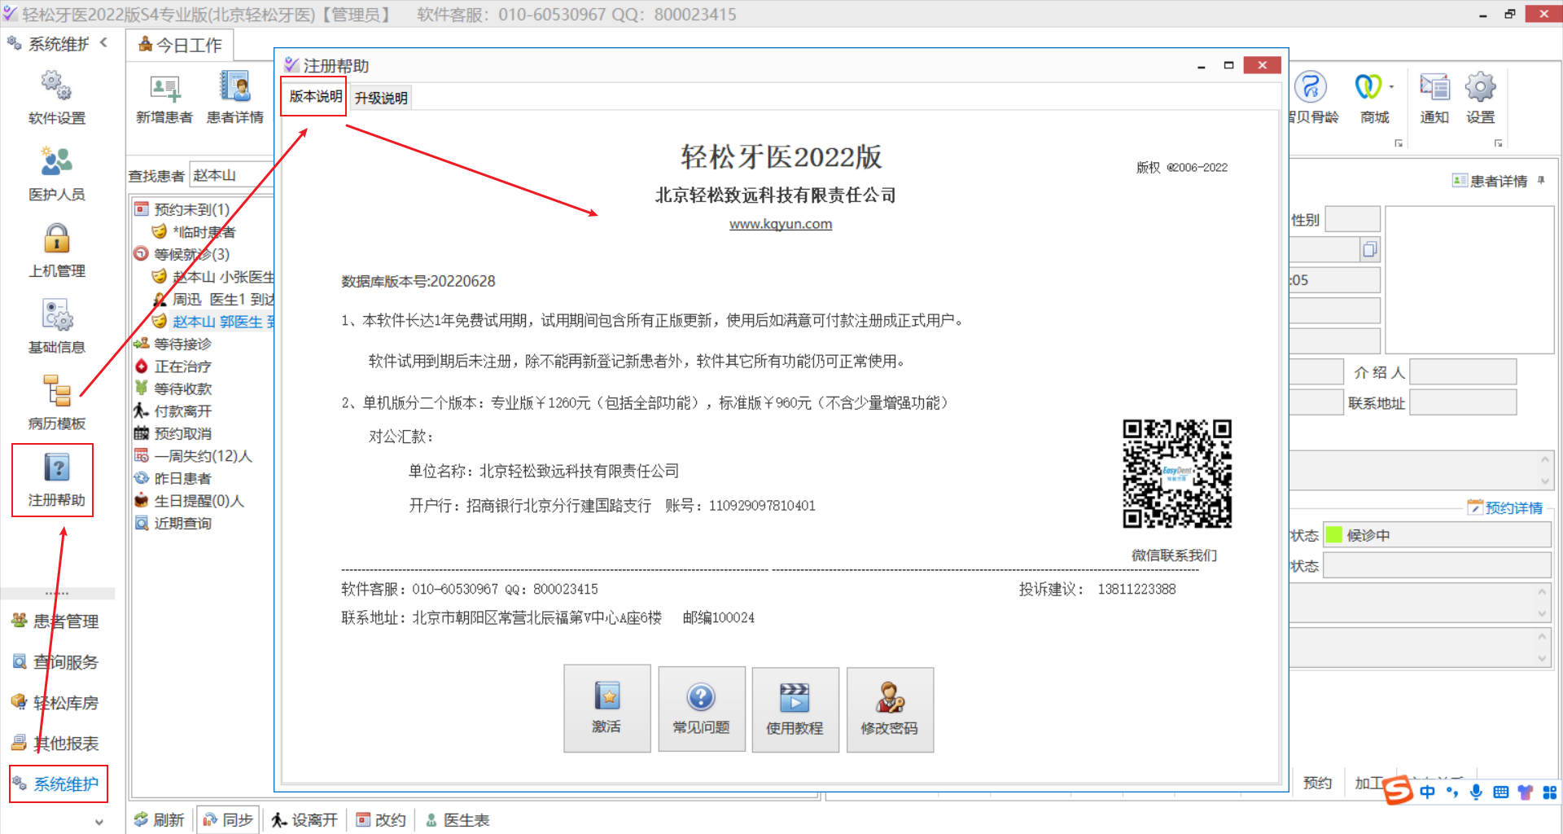Click the copy icon beside the field
Screen dimensions: 1563x834
[x=1369, y=249]
